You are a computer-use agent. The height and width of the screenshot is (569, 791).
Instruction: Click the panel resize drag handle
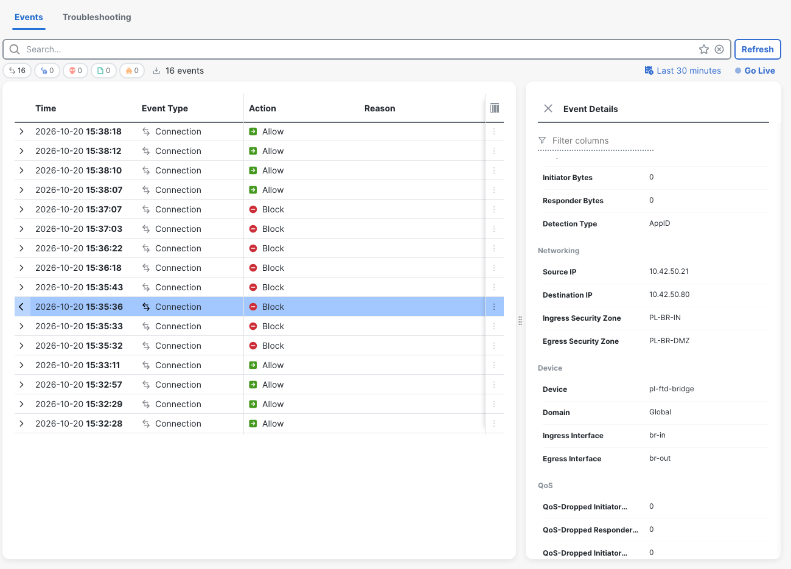pos(520,321)
